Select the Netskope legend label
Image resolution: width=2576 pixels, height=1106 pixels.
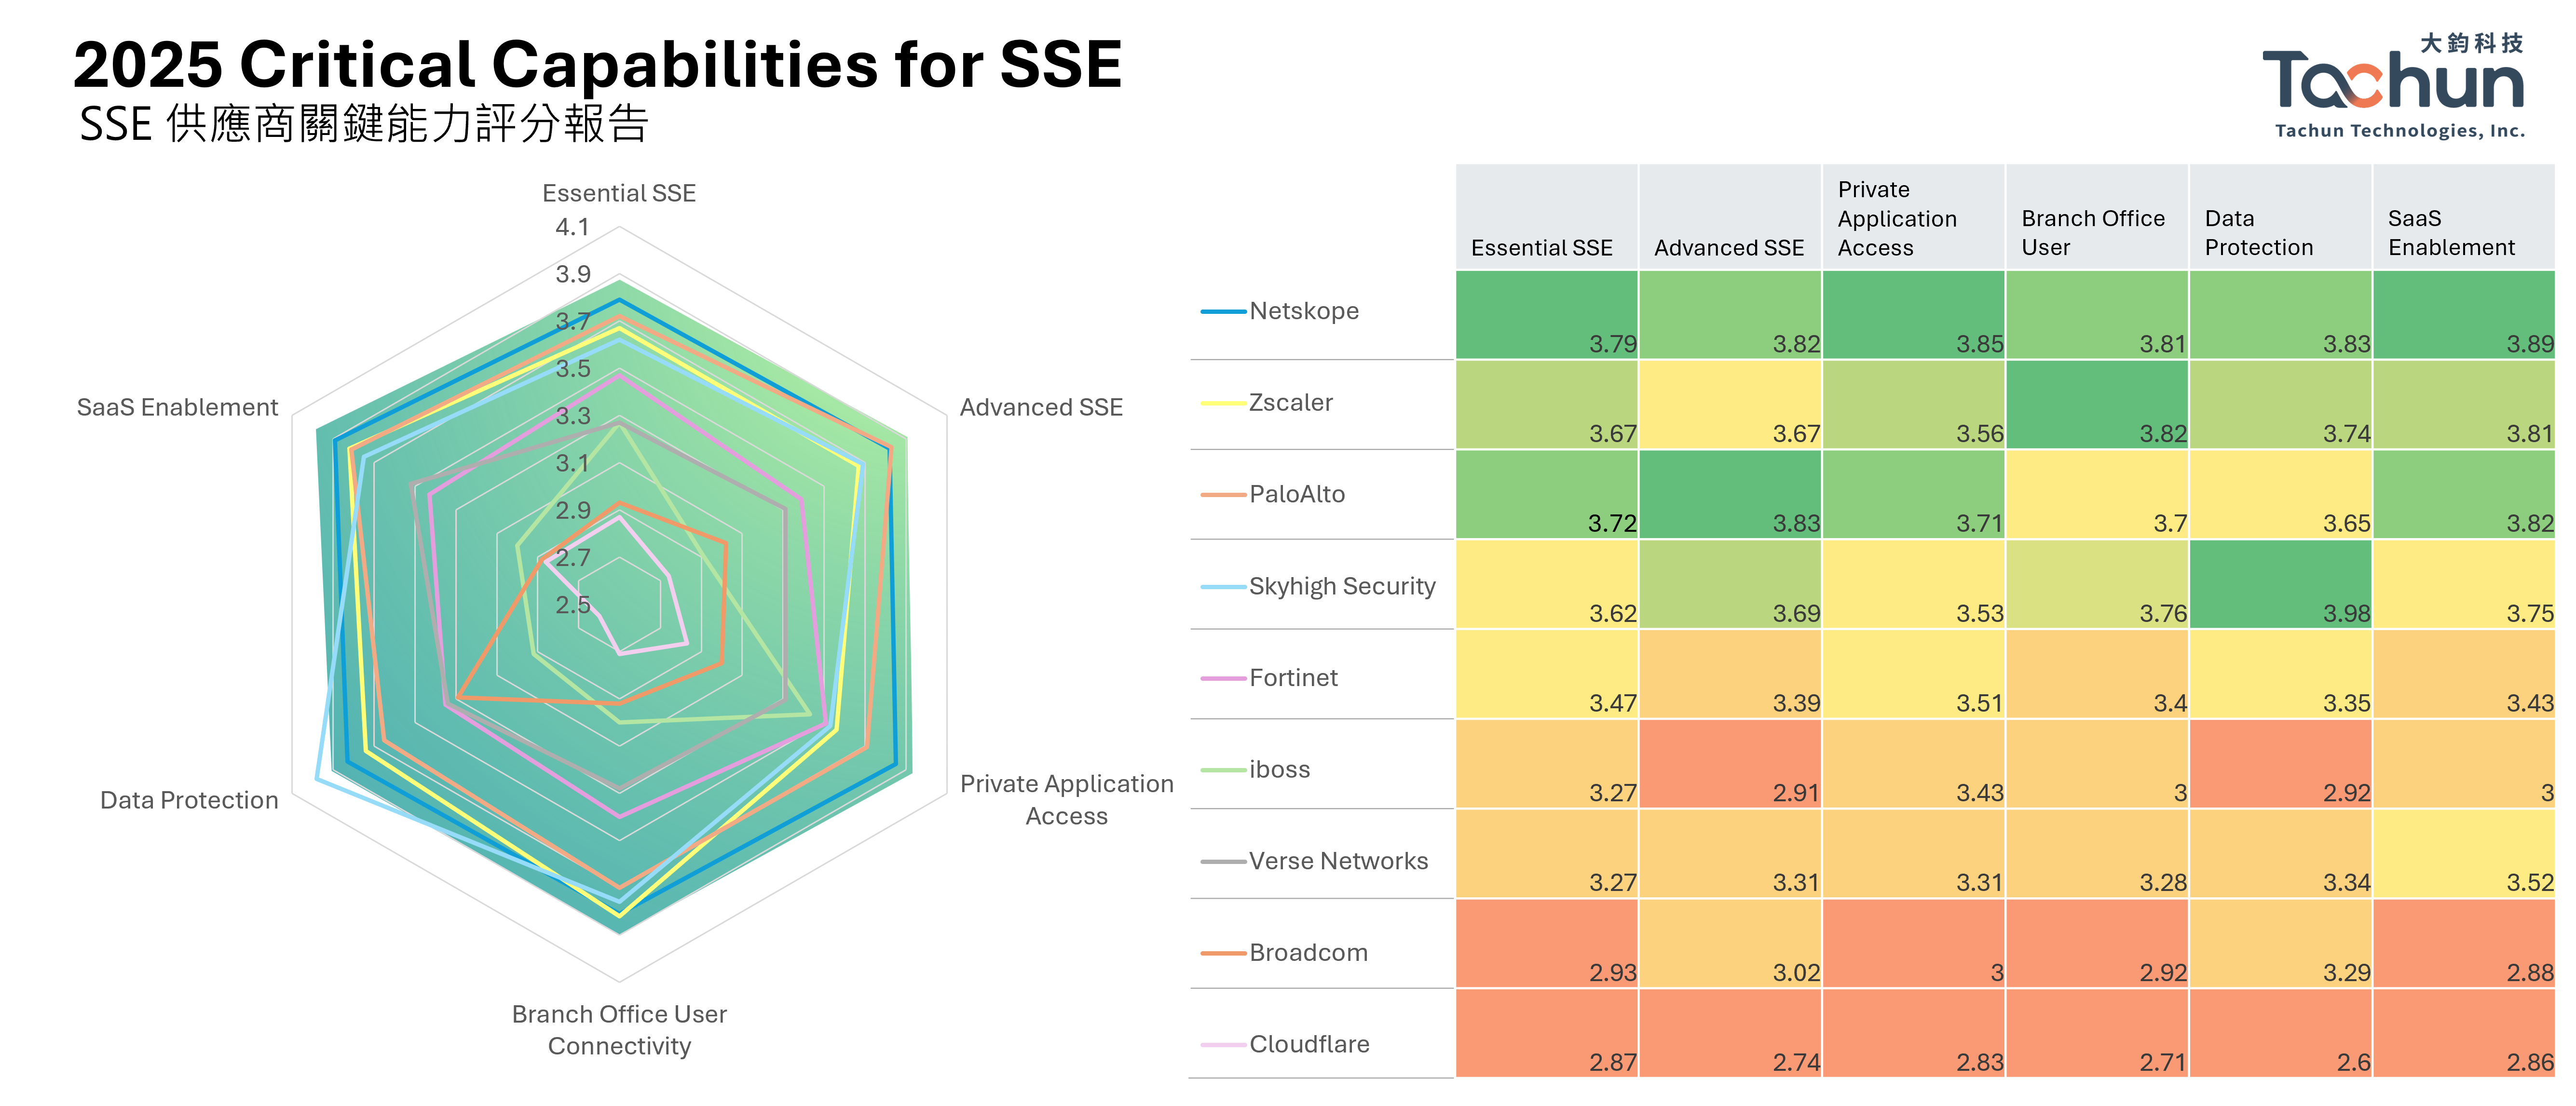pyautogui.click(x=1304, y=311)
